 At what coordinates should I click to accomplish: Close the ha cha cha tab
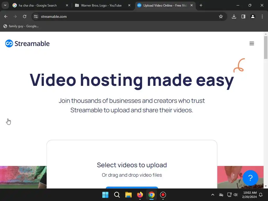[67, 5]
